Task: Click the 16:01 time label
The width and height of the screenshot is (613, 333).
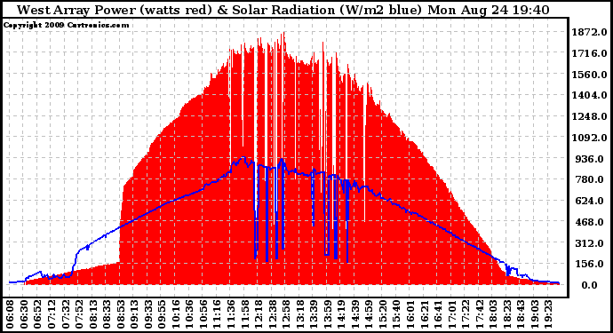Action: tap(410, 314)
